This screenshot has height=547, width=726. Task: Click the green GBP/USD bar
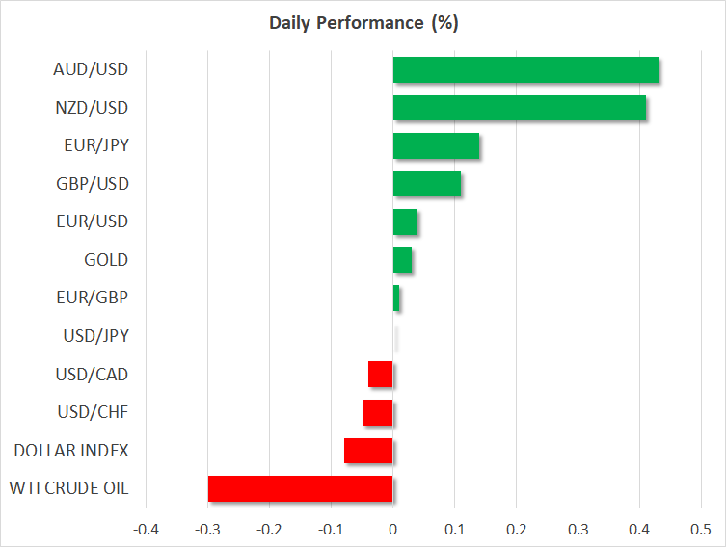coord(426,184)
